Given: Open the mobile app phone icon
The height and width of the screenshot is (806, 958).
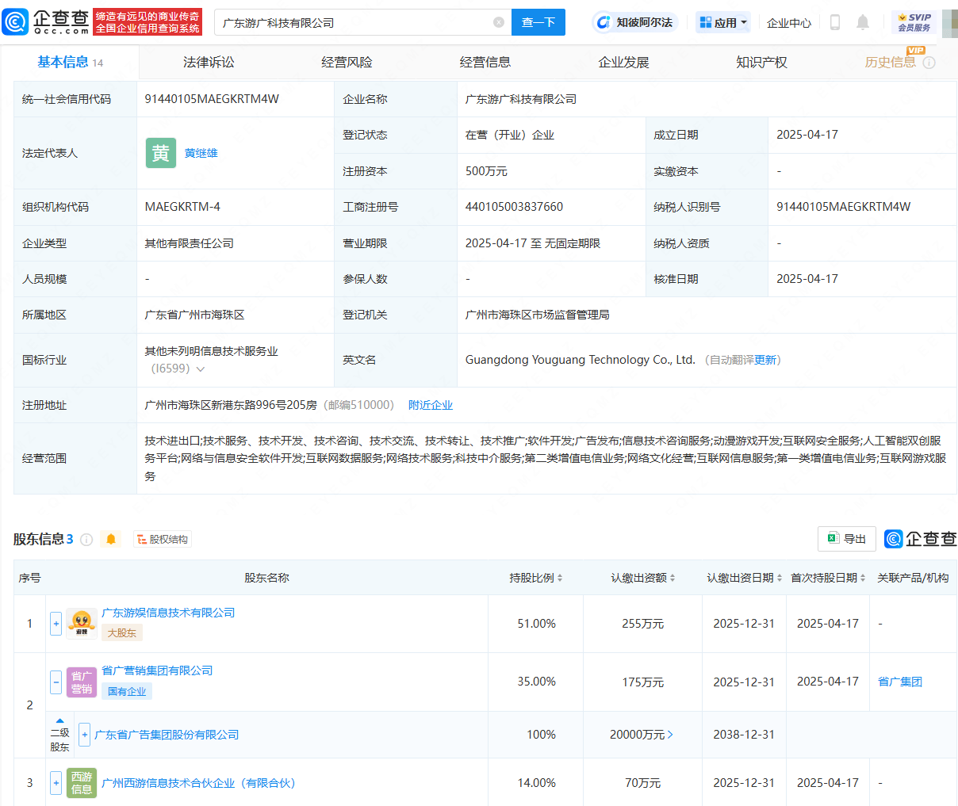Looking at the screenshot, I should pyautogui.click(x=834, y=22).
